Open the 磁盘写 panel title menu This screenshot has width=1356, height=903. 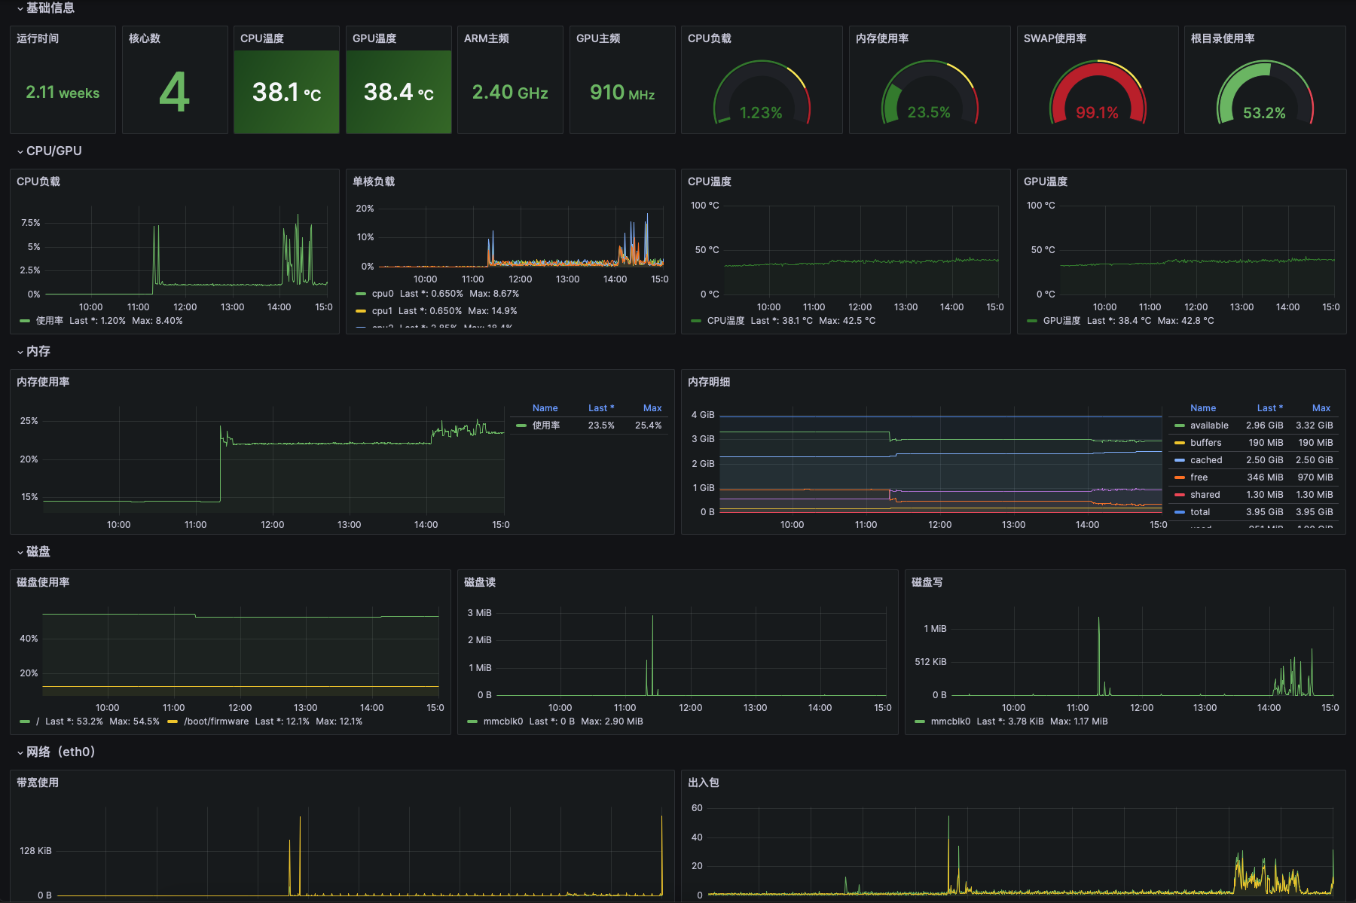[927, 582]
